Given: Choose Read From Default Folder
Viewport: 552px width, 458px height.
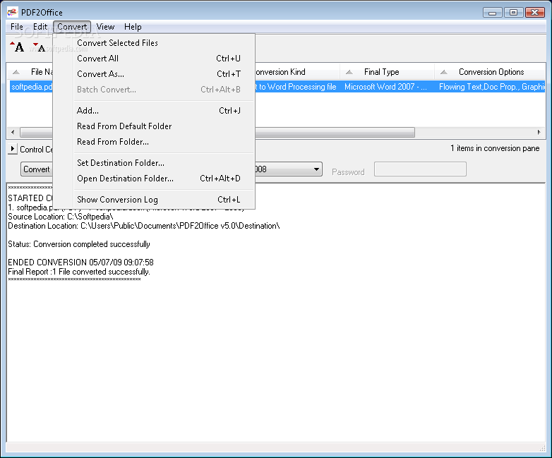Looking at the screenshot, I should (x=154, y=126).
